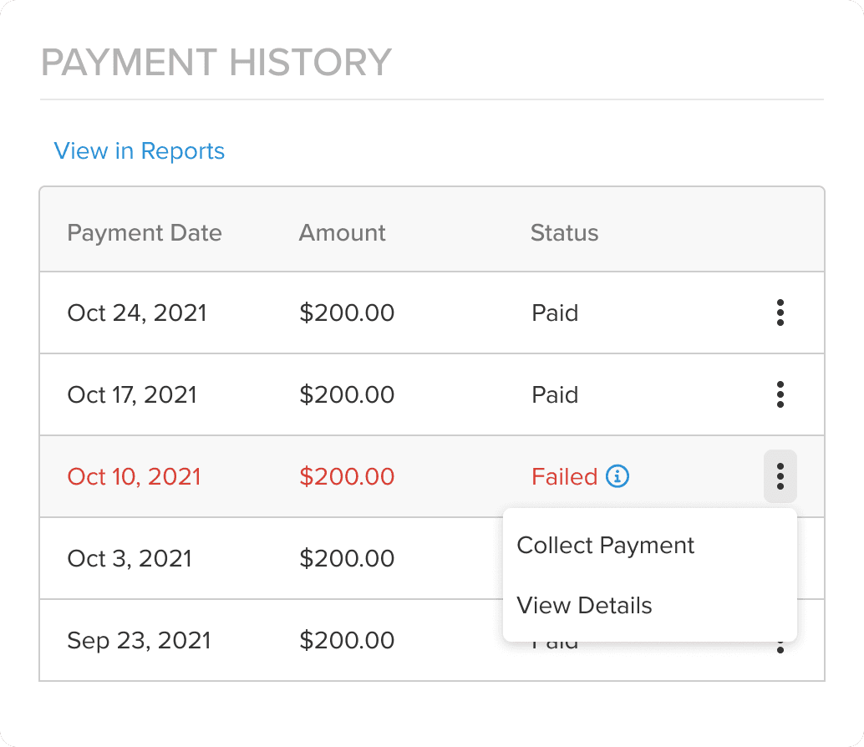Click the red Failed status text
The image size is (864, 747).
click(x=564, y=476)
